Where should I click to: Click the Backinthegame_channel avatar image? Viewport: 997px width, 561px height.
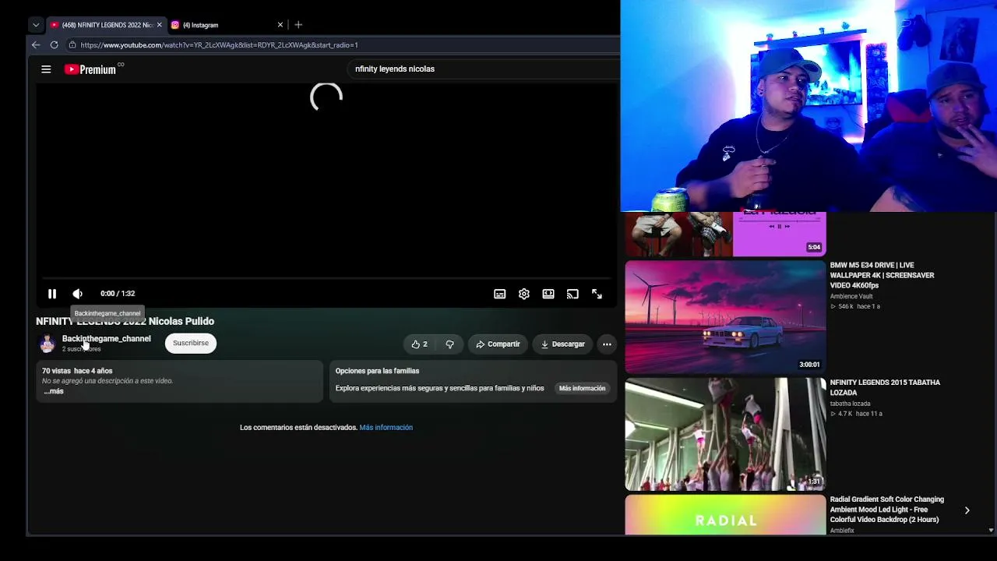click(x=48, y=344)
